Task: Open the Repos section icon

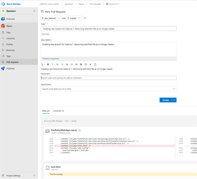Action: [3, 26]
